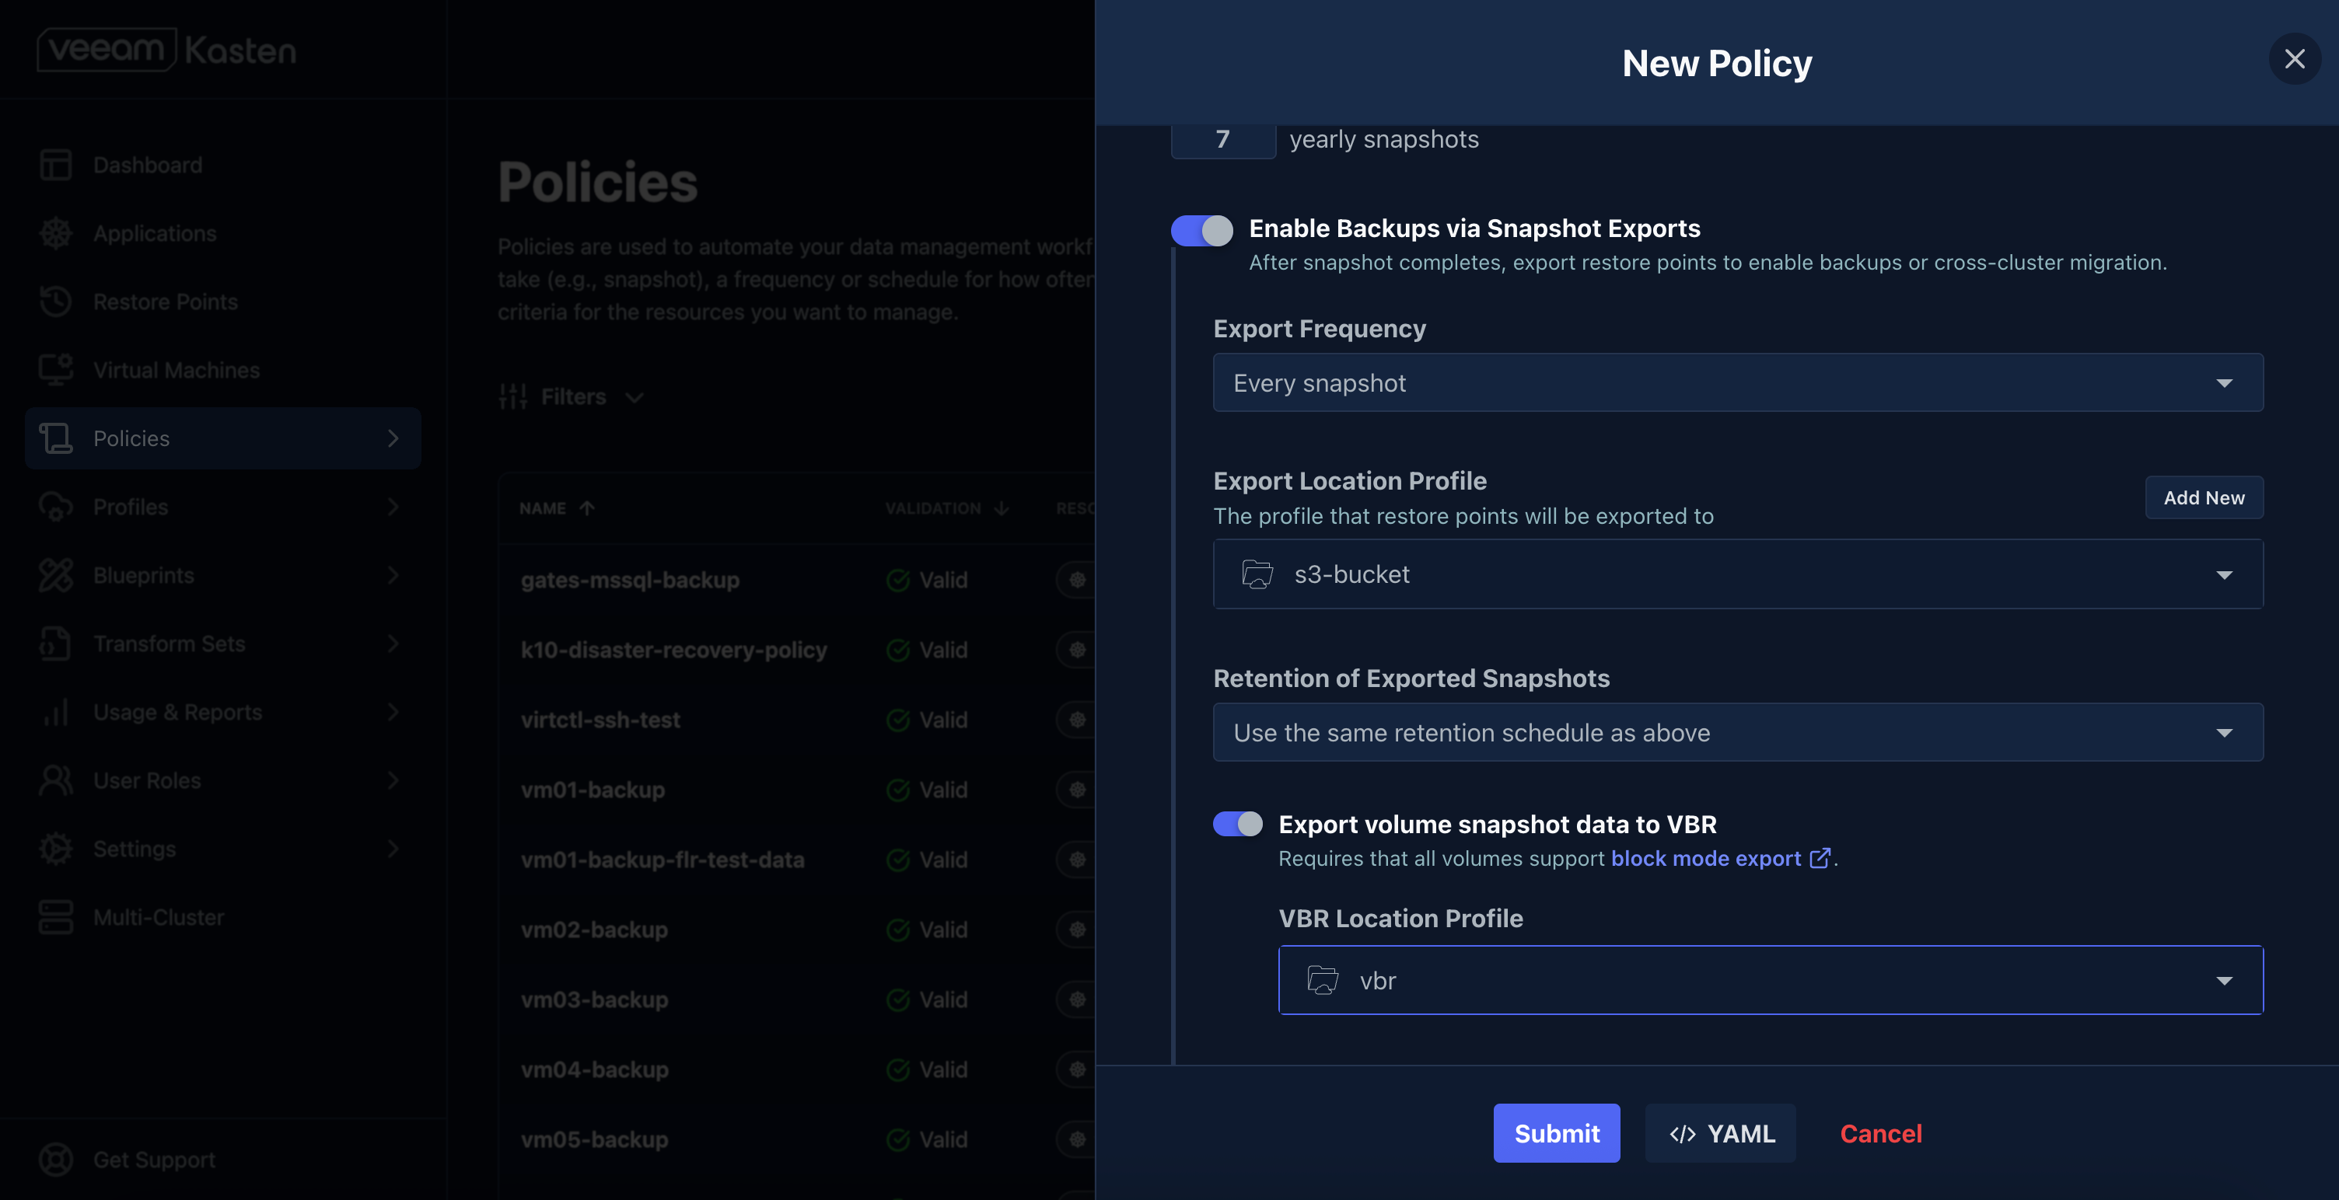Open Restore Points via clock icon
2339x1200 pixels.
56,302
